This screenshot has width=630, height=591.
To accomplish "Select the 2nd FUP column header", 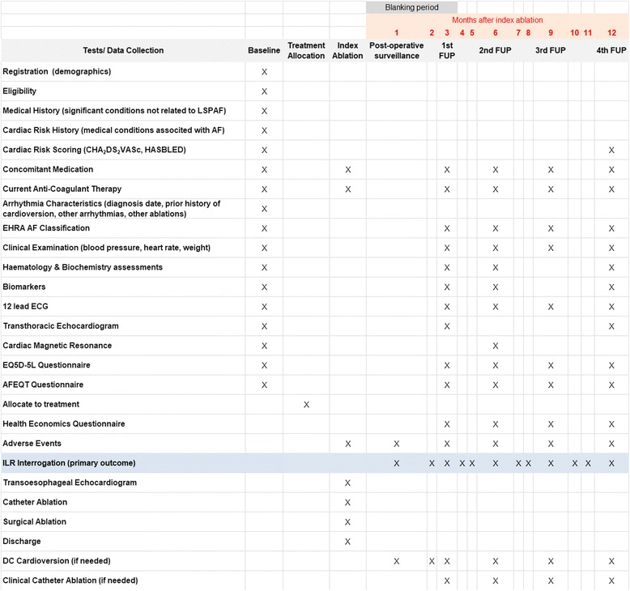I will point(495,50).
